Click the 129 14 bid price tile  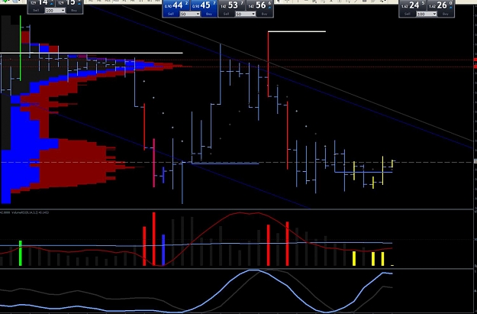[41, 3]
